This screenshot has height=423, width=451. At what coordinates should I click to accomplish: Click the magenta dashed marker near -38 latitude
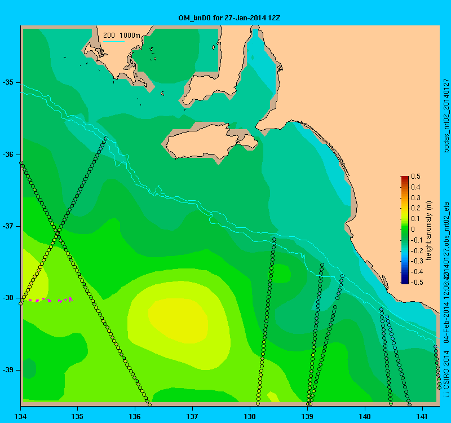pyautogui.click(x=51, y=300)
